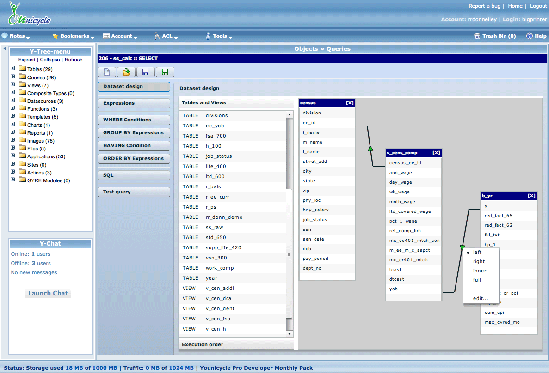The height and width of the screenshot is (373, 549).
Task: Choose the inner join type
Action: tap(480, 271)
